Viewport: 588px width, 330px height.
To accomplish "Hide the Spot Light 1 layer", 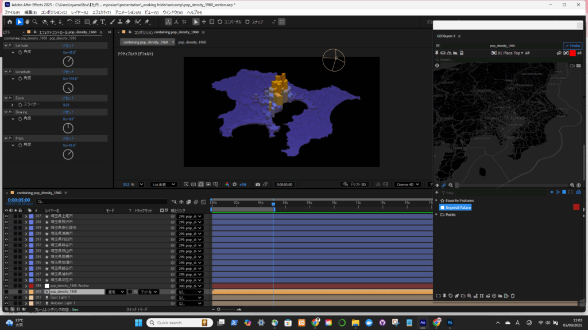I will (6, 297).
